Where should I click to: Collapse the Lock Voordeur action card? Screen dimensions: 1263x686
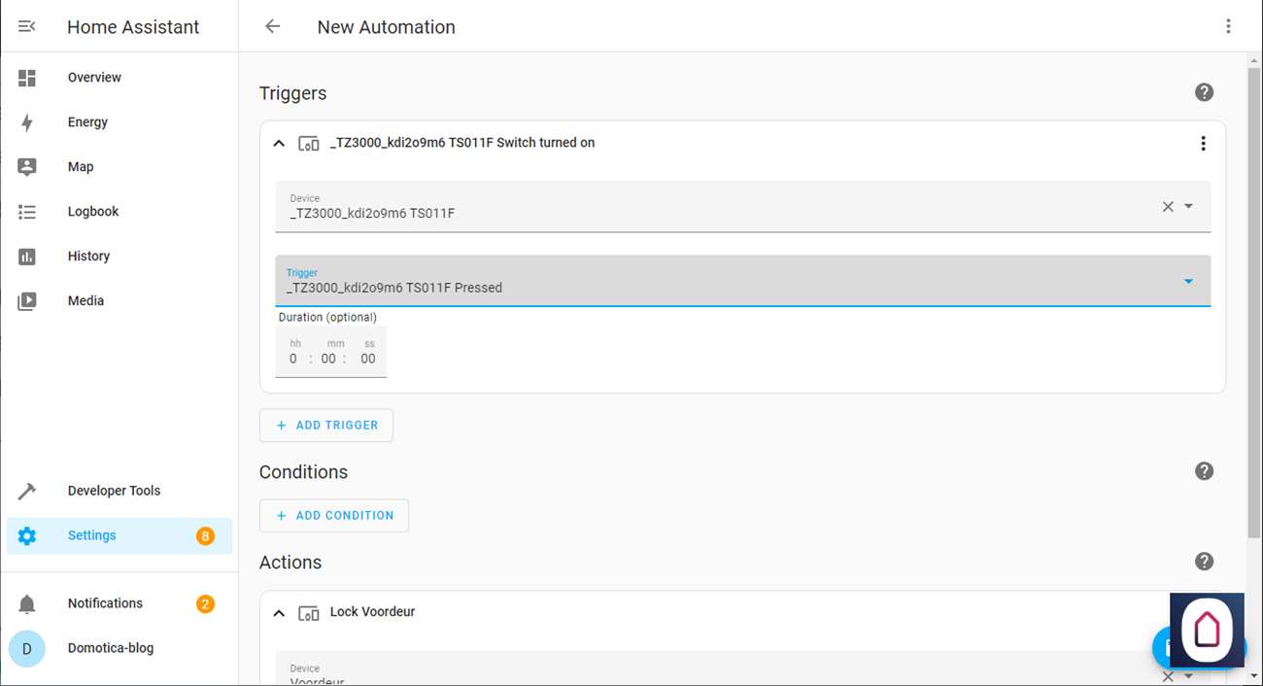(x=279, y=613)
